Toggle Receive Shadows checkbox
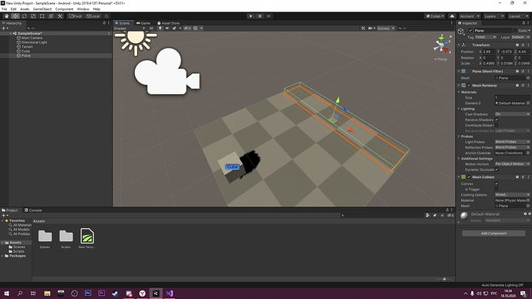Viewport: 532px width, 299px height. click(x=497, y=119)
